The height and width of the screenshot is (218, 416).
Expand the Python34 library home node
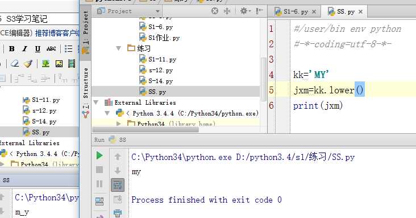point(118,124)
